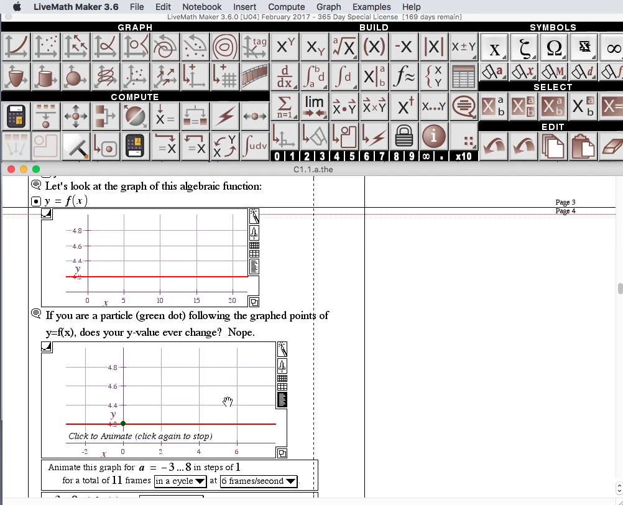
Task: Click the clipboard paste icon in EDIT
Action: 583,146
